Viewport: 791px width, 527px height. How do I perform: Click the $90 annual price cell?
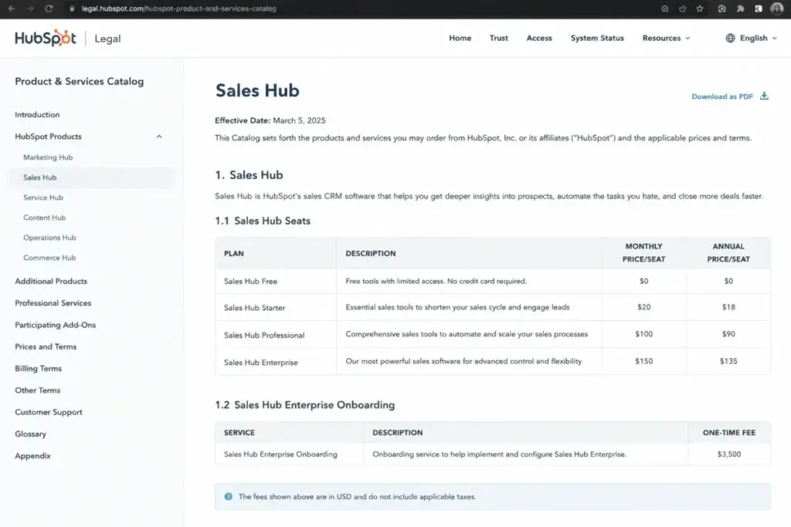pos(728,334)
